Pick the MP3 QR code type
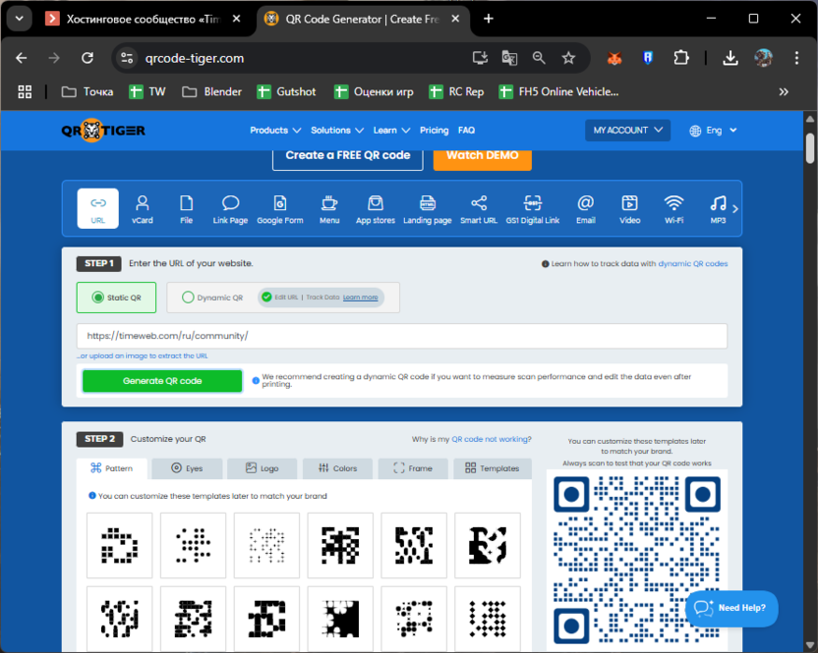Image resolution: width=818 pixels, height=653 pixels. [x=717, y=206]
